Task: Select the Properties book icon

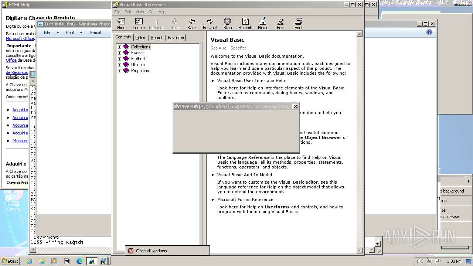Action: 126,71
